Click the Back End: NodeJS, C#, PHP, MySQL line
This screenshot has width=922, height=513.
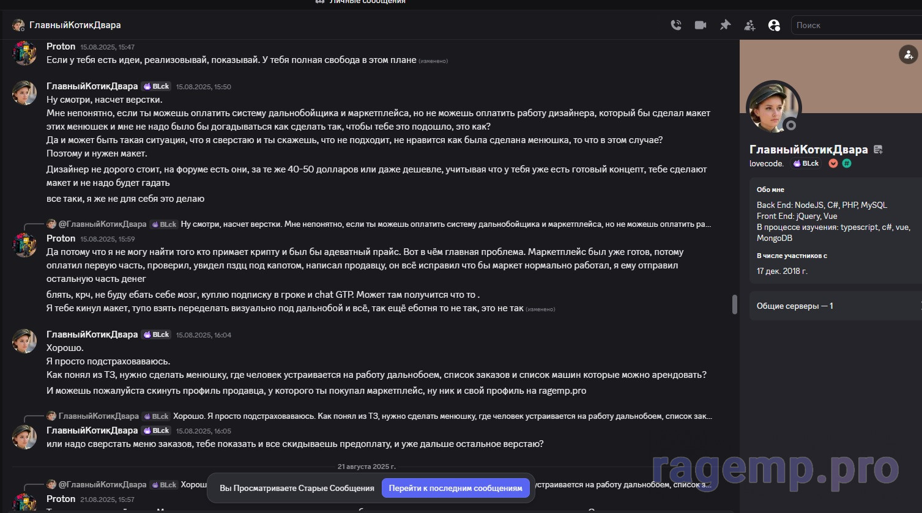coord(822,205)
